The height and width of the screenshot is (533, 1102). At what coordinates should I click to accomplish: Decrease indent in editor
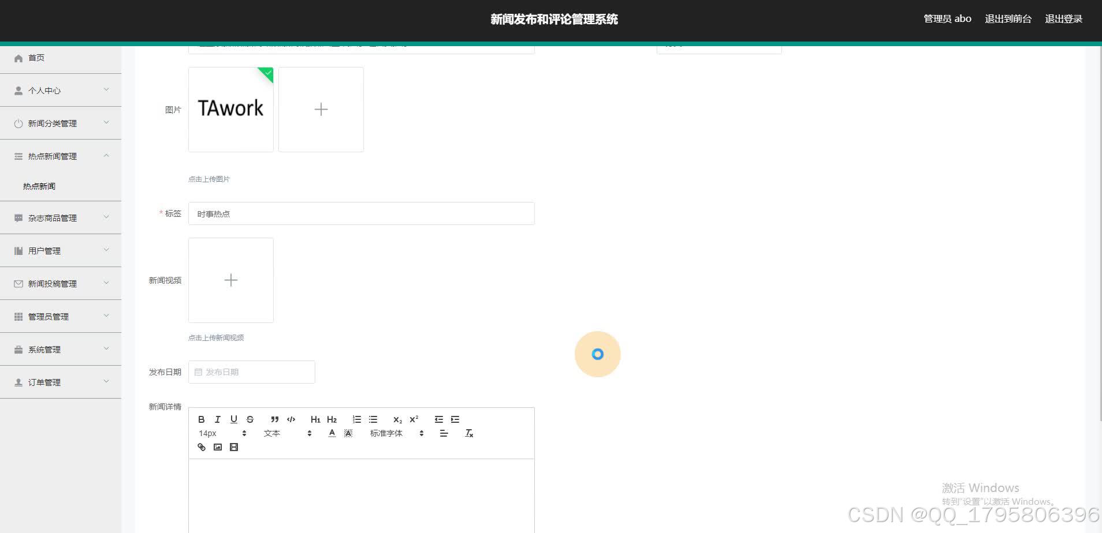point(439,419)
